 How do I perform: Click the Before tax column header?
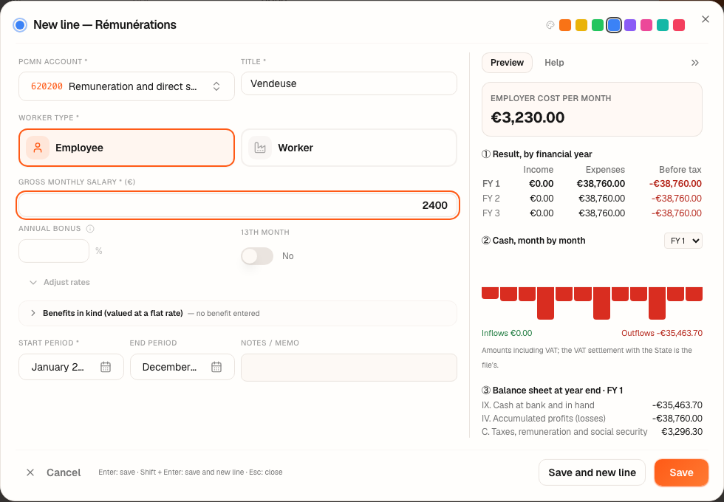pyautogui.click(x=680, y=170)
